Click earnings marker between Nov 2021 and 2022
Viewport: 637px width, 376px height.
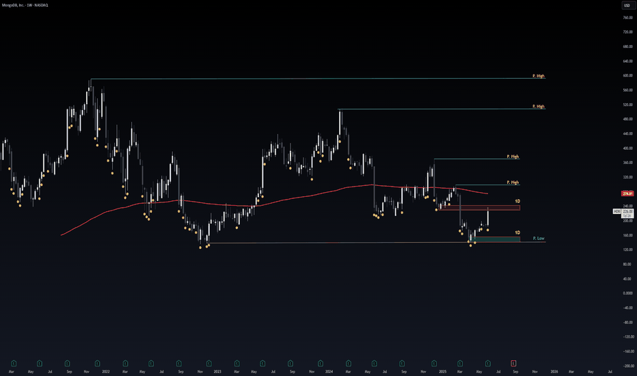click(x=98, y=364)
